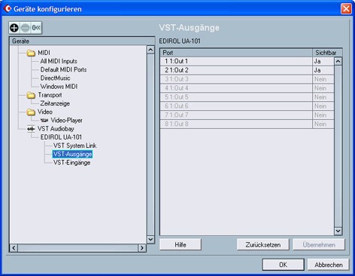Select EDIROL UA-101 device node
This screenshot has height=276, width=355.
pos(61,137)
